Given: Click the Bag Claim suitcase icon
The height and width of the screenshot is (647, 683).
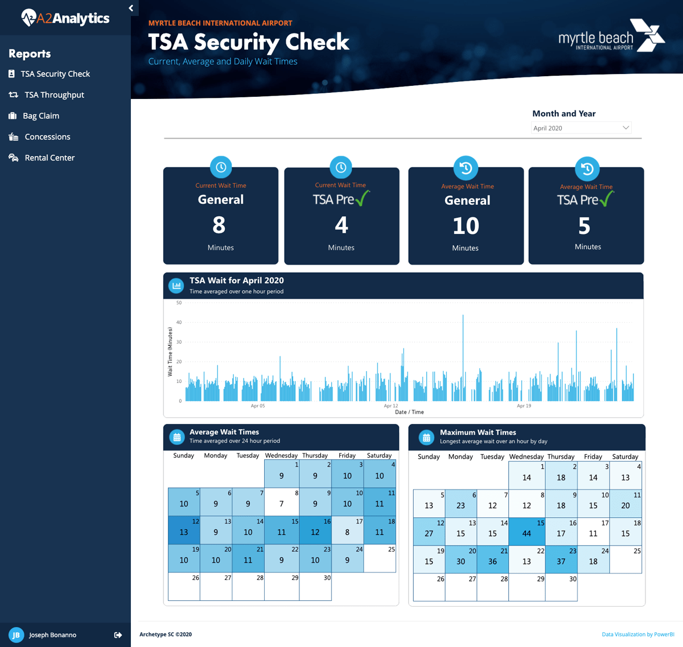Looking at the screenshot, I should pyautogui.click(x=13, y=116).
